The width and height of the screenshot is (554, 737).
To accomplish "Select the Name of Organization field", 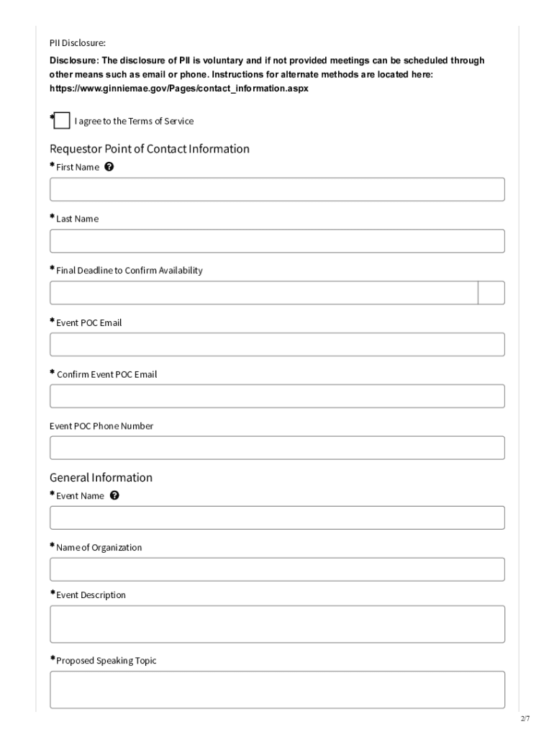I will click(277, 569).
